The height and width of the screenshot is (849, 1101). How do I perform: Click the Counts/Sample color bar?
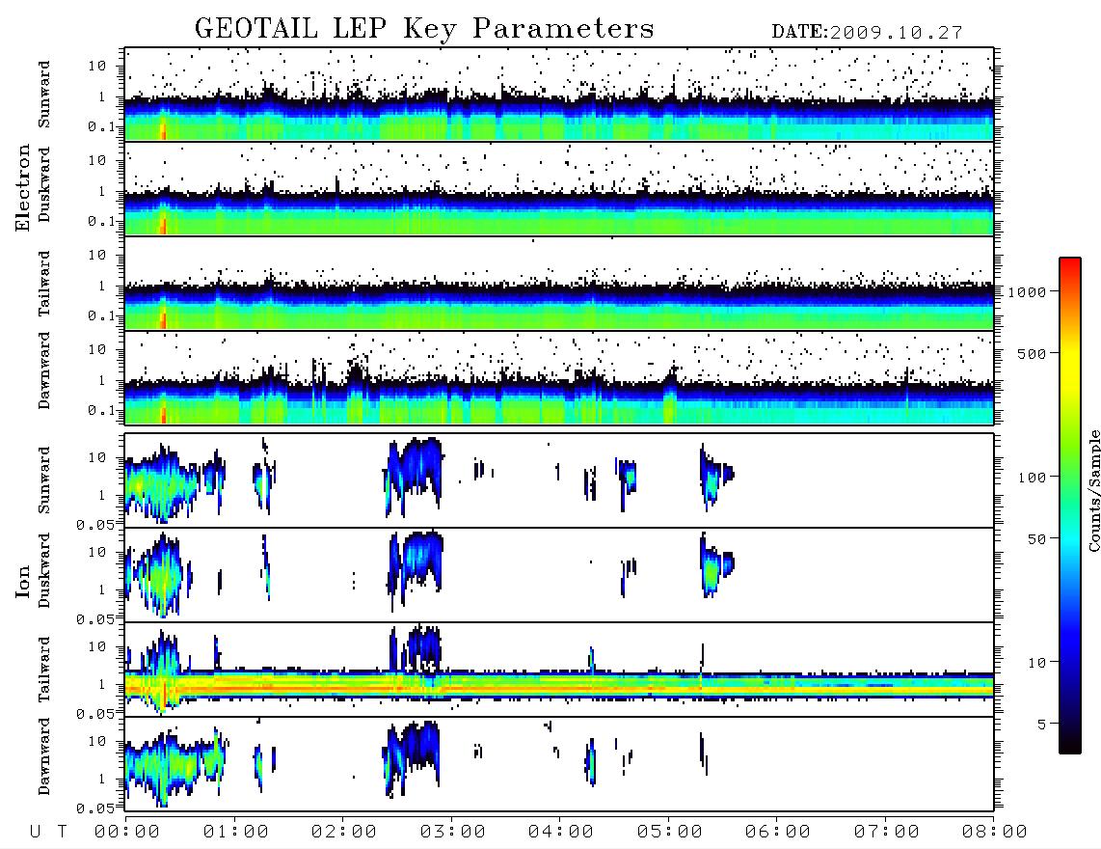coord(1070,506)
